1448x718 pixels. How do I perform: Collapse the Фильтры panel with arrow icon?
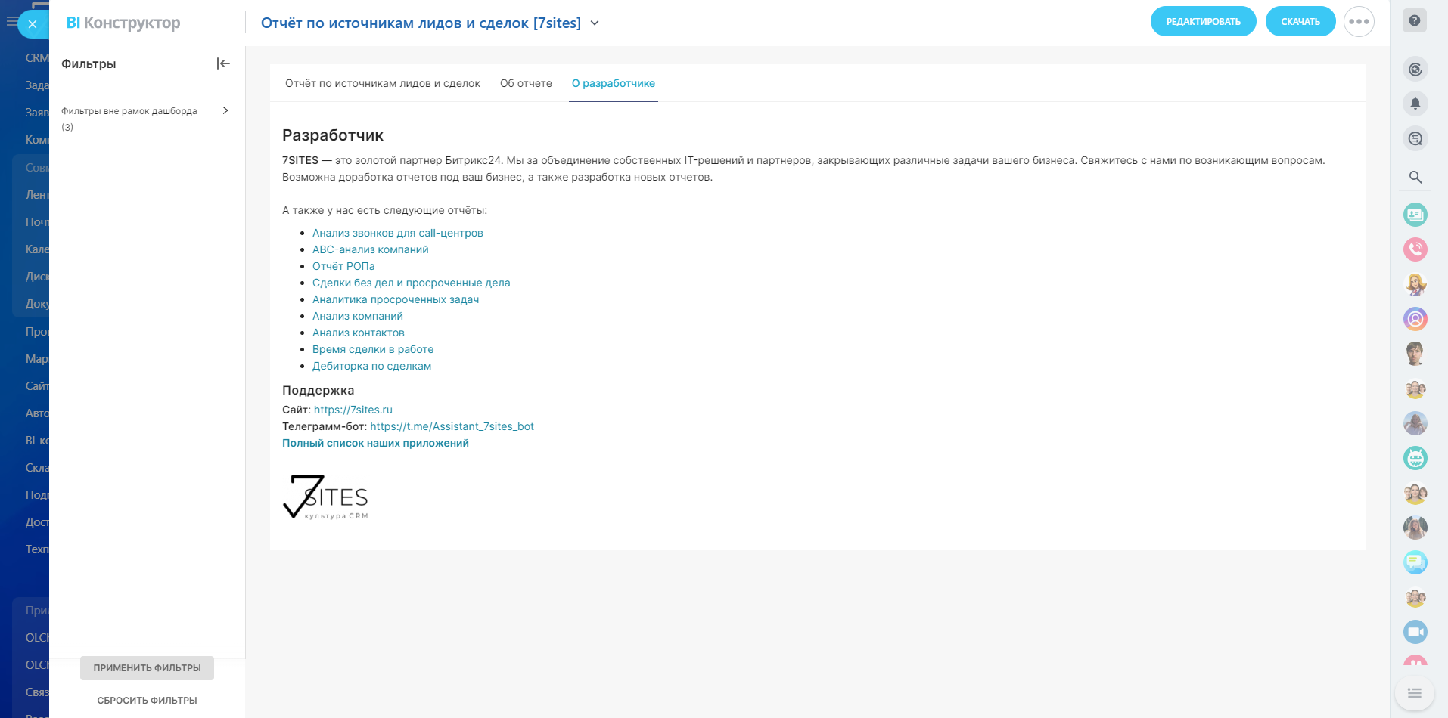[x=223, y=63]
